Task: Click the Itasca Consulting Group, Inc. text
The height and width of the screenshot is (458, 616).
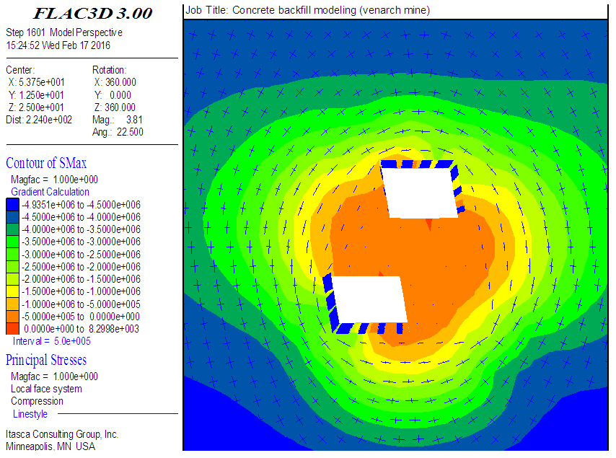Action: click(x=62, y=434)
